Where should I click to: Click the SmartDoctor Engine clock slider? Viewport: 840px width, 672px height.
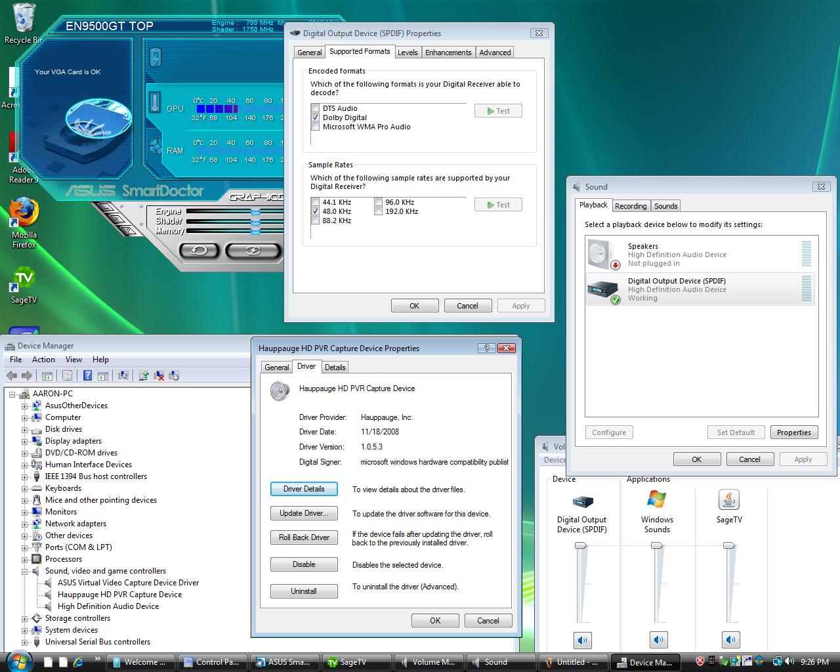pos(256,211)
